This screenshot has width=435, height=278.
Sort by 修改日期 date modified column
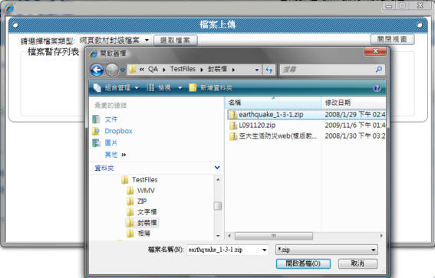(x=354, y=103)
